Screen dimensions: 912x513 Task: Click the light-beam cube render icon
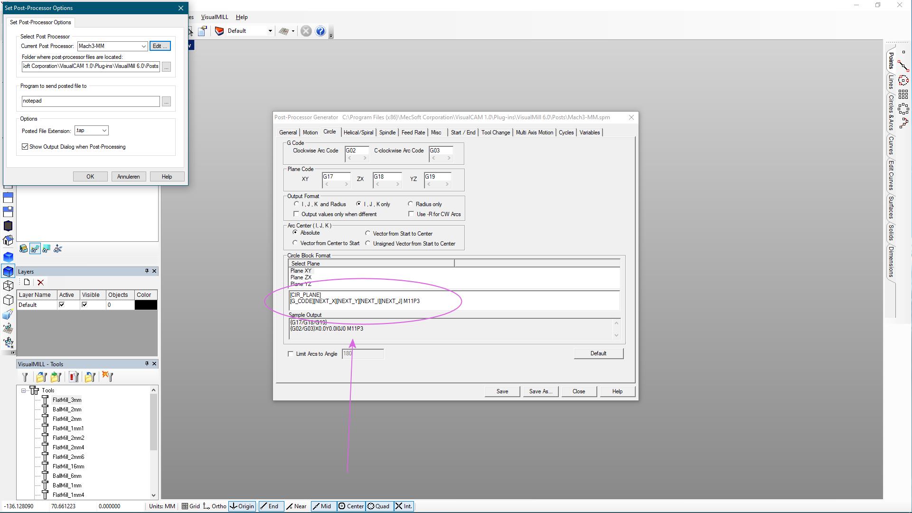[8, 314]
